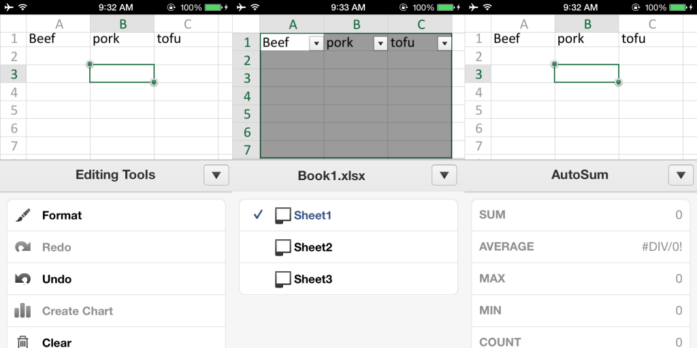This screenshot has width=697, height=348.
Task: Open the pork column filter dropdown
Action: coord(380,43)
